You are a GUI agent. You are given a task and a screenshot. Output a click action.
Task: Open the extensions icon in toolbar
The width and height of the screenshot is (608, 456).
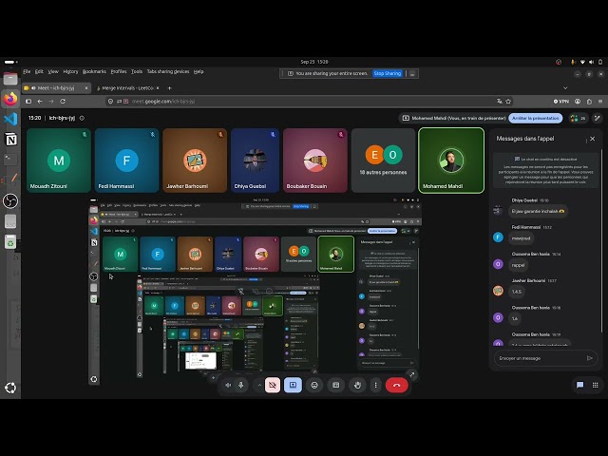point(589,102)
